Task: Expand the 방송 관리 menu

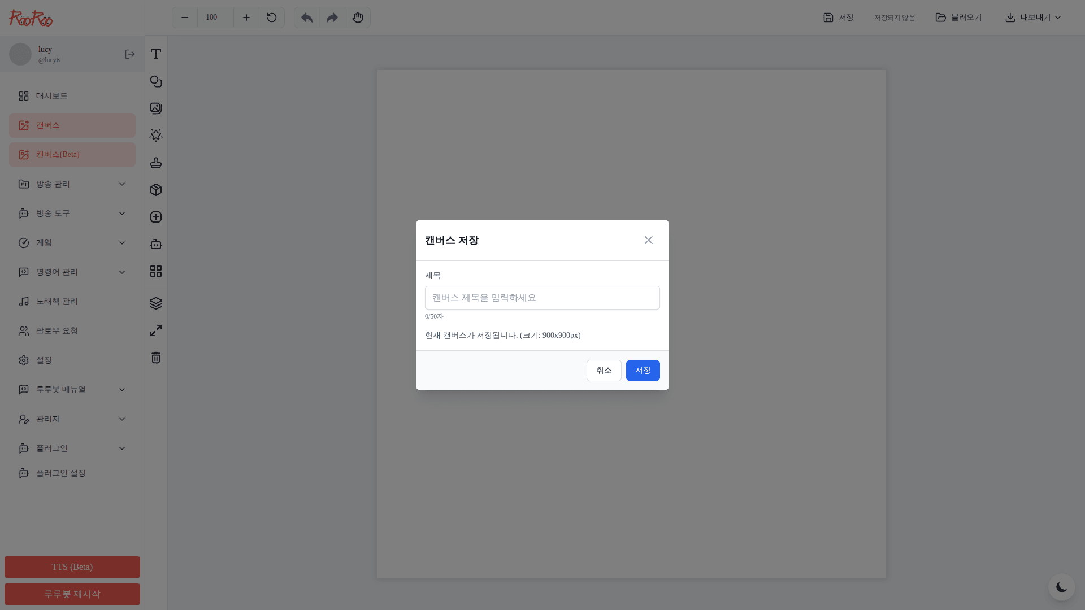Action: point(72,184)
